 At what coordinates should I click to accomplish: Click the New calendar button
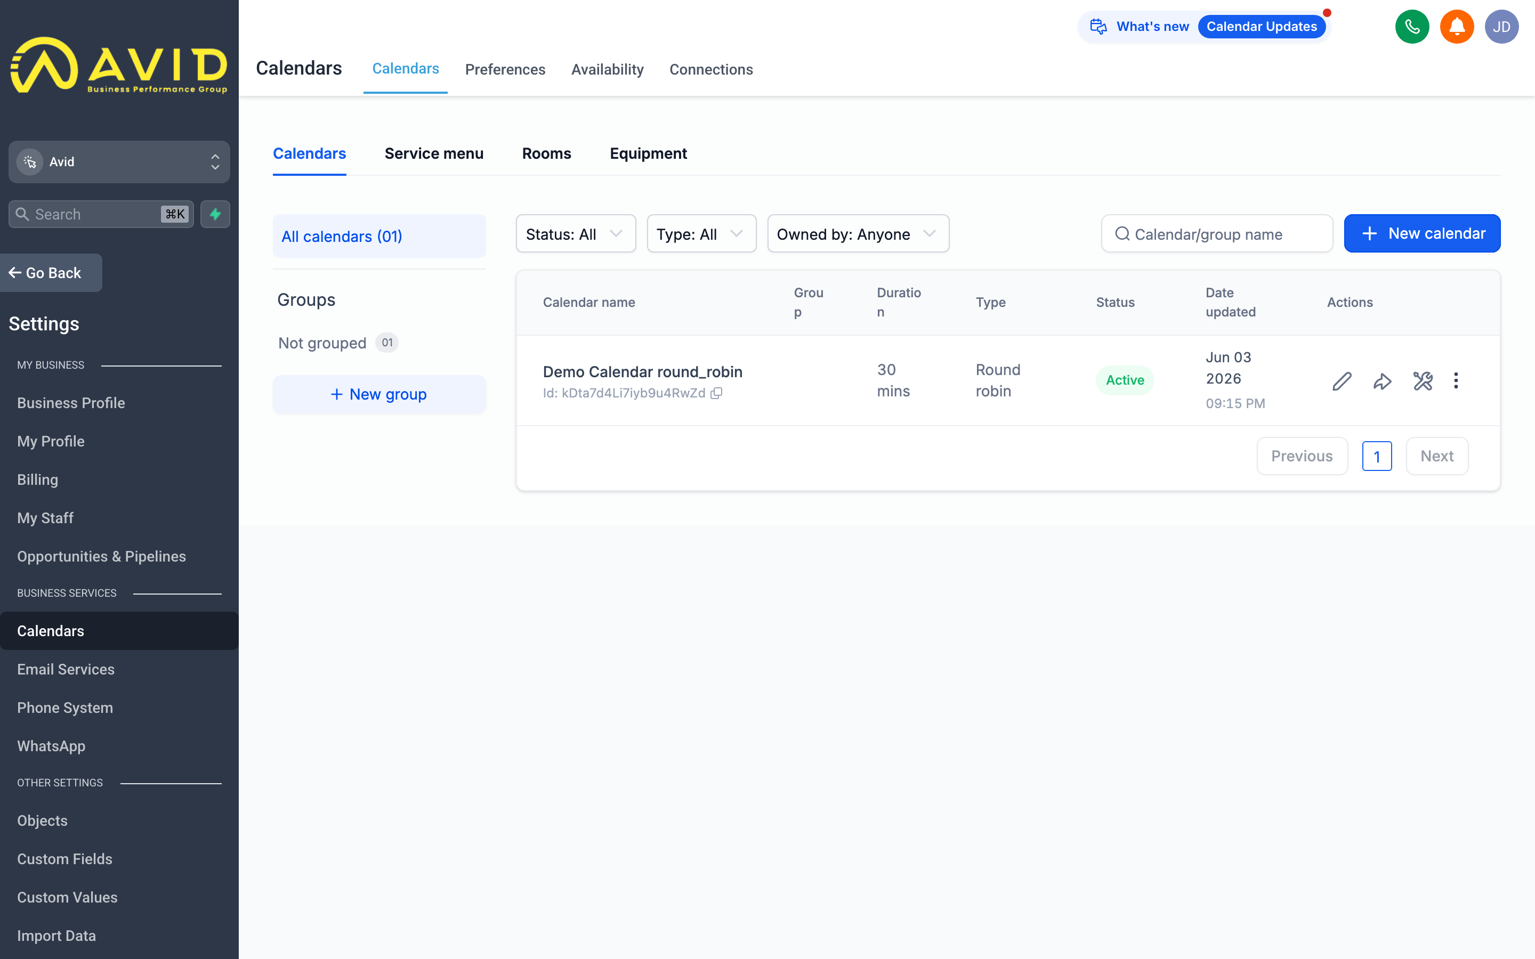pos(1422,233)
